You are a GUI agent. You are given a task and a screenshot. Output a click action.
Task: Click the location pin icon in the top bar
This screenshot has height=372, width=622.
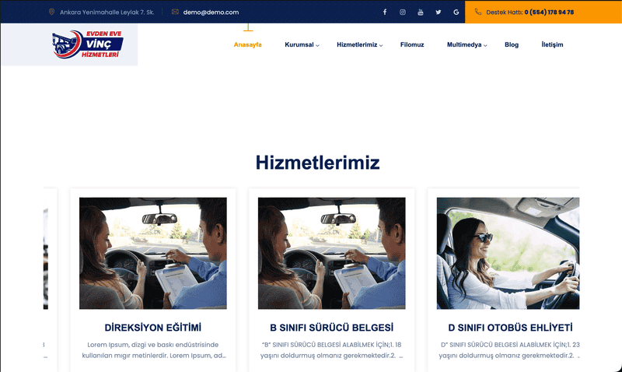pyautogui.click(x=51, y=12)
